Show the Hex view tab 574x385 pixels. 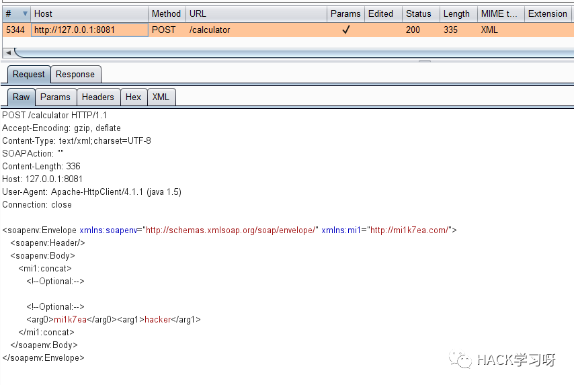(x=134, y=97)
